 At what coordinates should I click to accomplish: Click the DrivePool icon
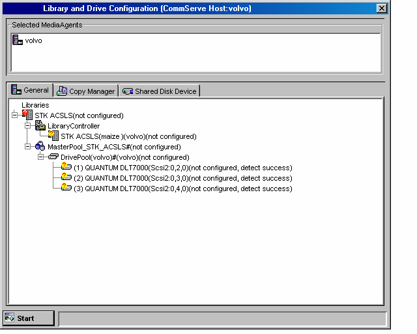(x=53, y=157)
